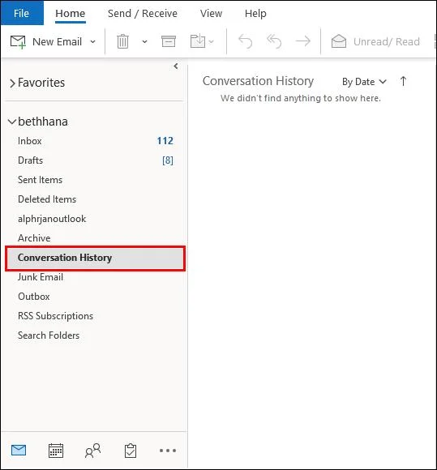Click the New Email button
Screen dimensions: 437x470
[46, 41]
